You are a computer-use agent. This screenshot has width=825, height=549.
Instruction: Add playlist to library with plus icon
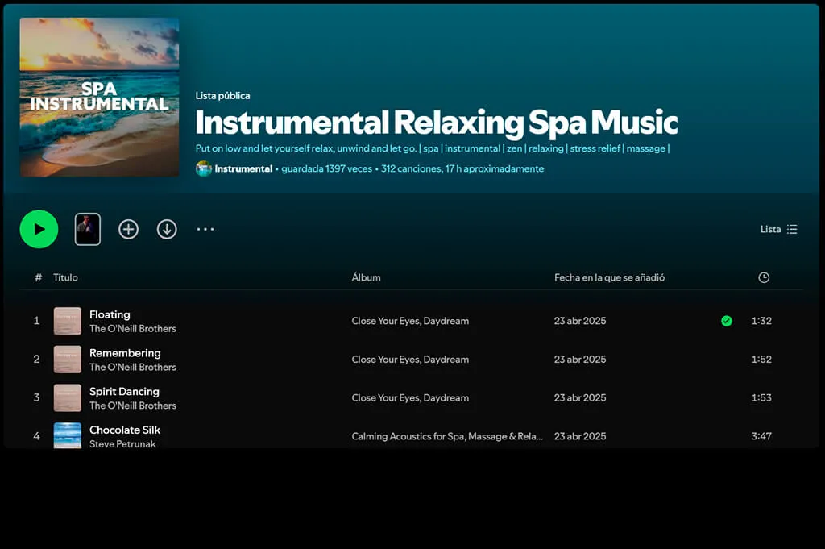[x=128, y=229]
